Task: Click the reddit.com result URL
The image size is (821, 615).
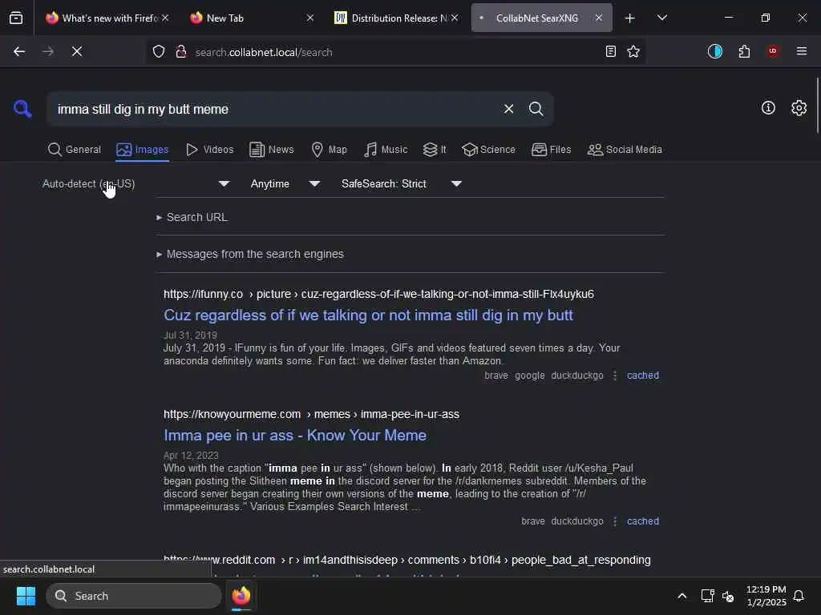Action: 406,560
